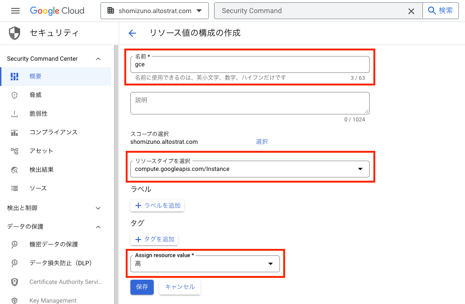Click the security shield icon
The image size is (465, 304).
click(x=14, y=33)
